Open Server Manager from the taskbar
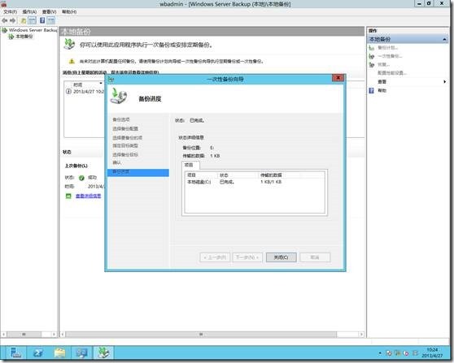The width and height of the screenshot is (454, 363). (x=15, y=353)
